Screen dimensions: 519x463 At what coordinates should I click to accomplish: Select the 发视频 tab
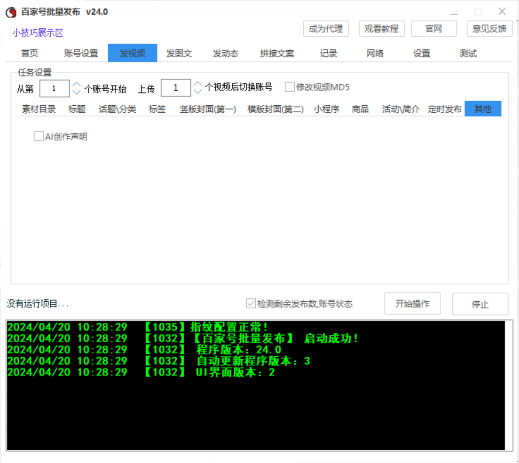coord(133,53)
